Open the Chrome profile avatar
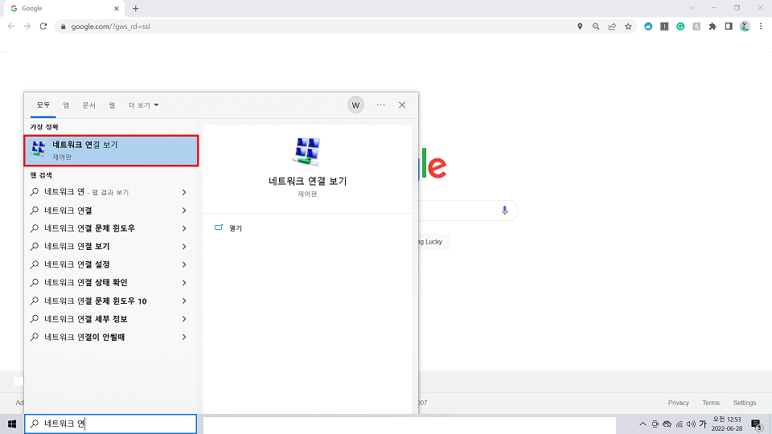The width and height of the screenshot is (772, 434). [x=745, y=27]
